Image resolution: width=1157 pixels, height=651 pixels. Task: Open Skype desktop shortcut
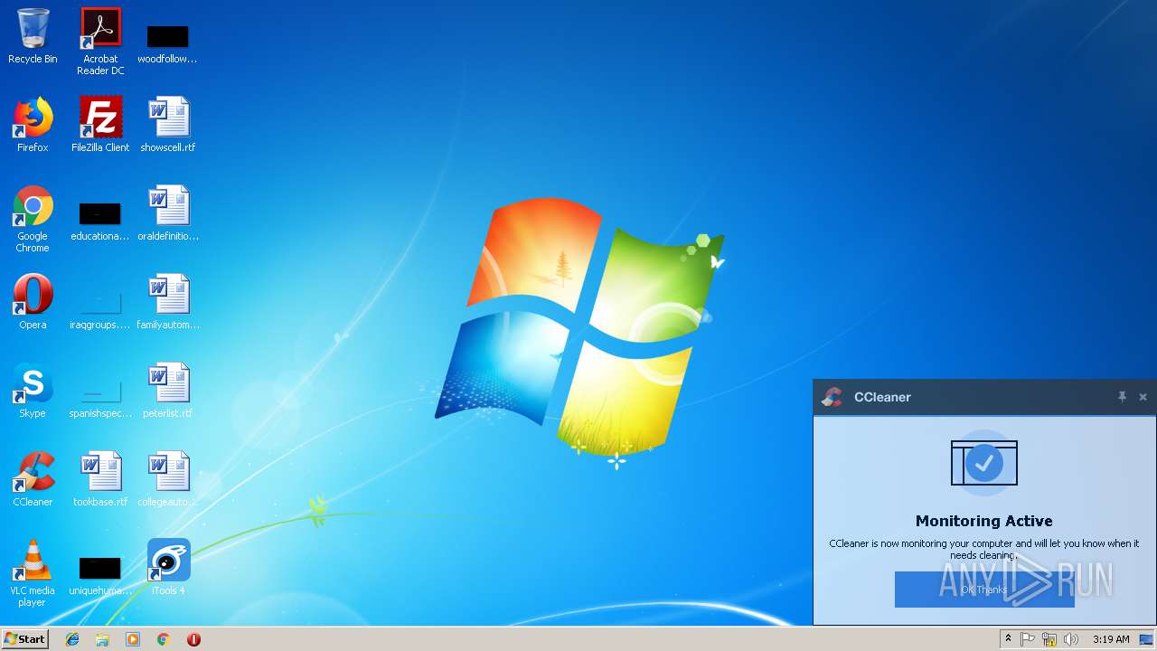click(33, 391)
